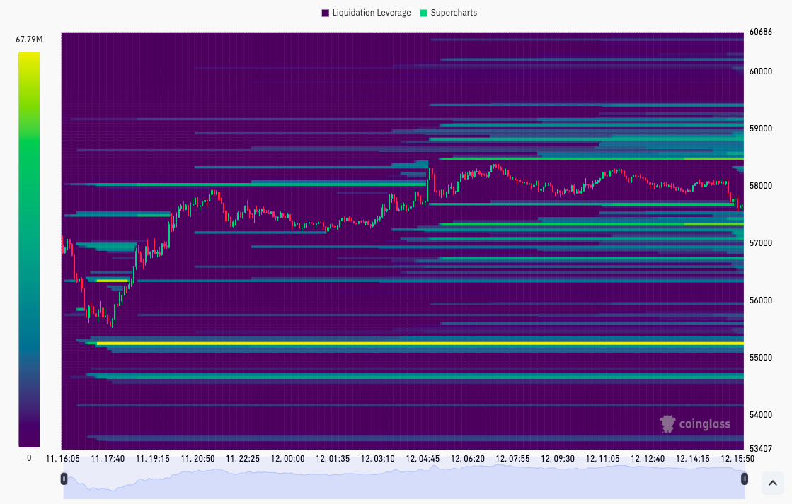The width and height of the screenshot is (792, 504).
Task: Click the green liquidation band near 58500
Action: tap(587, 158)
